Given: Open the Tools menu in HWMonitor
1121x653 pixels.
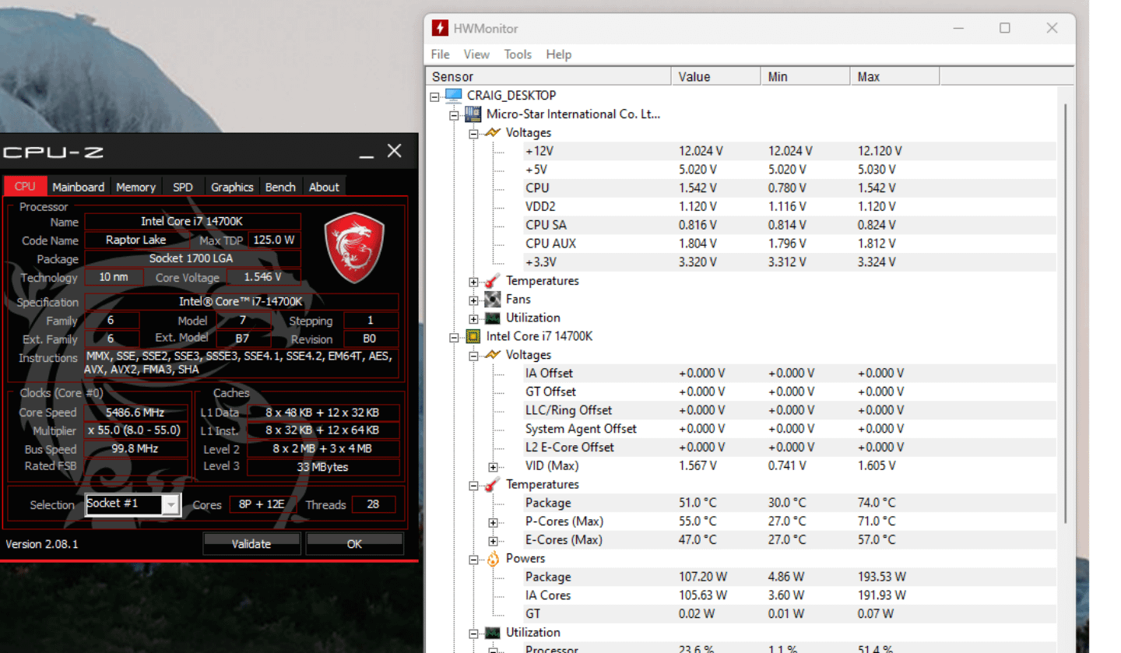Looking at the screenshot, I should coord(518,54).
